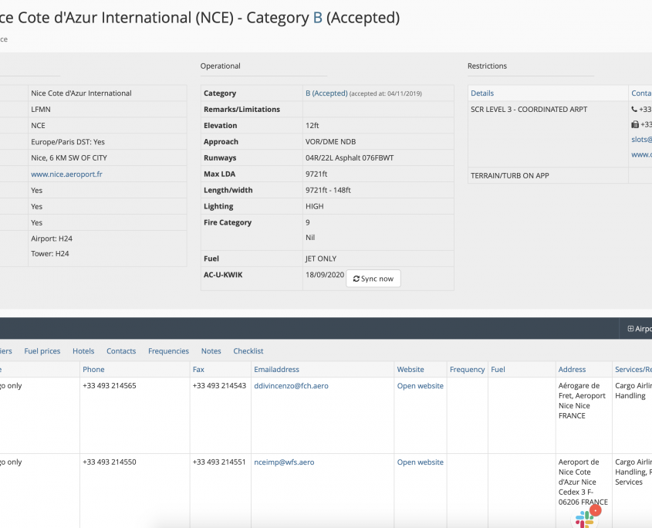
Task: Switch to the Fuel prices tab
Action: pos(42,351)
